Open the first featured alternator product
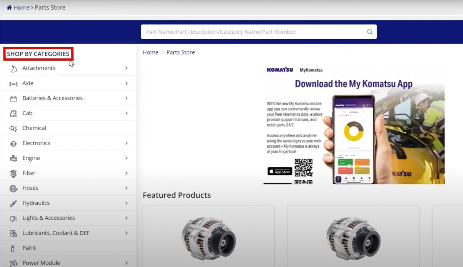 pos(208,236)
